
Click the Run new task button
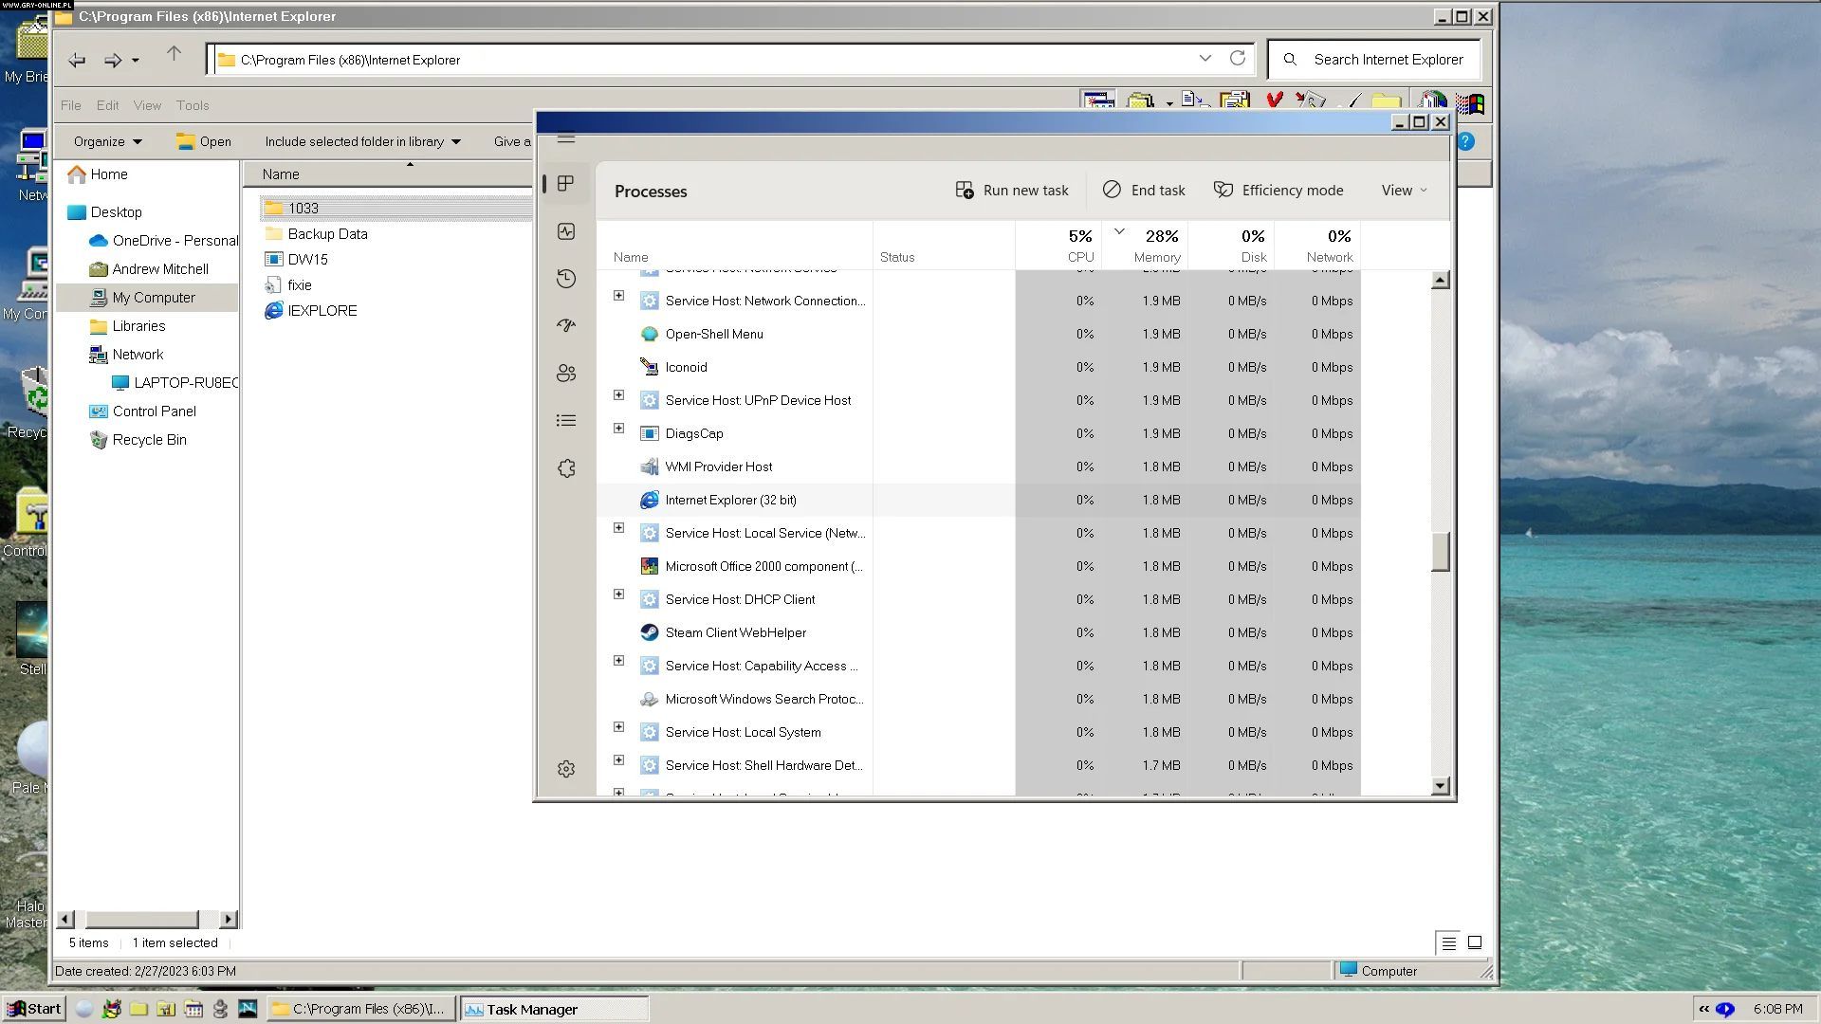pyautogui.click(x=1012, y=191)
